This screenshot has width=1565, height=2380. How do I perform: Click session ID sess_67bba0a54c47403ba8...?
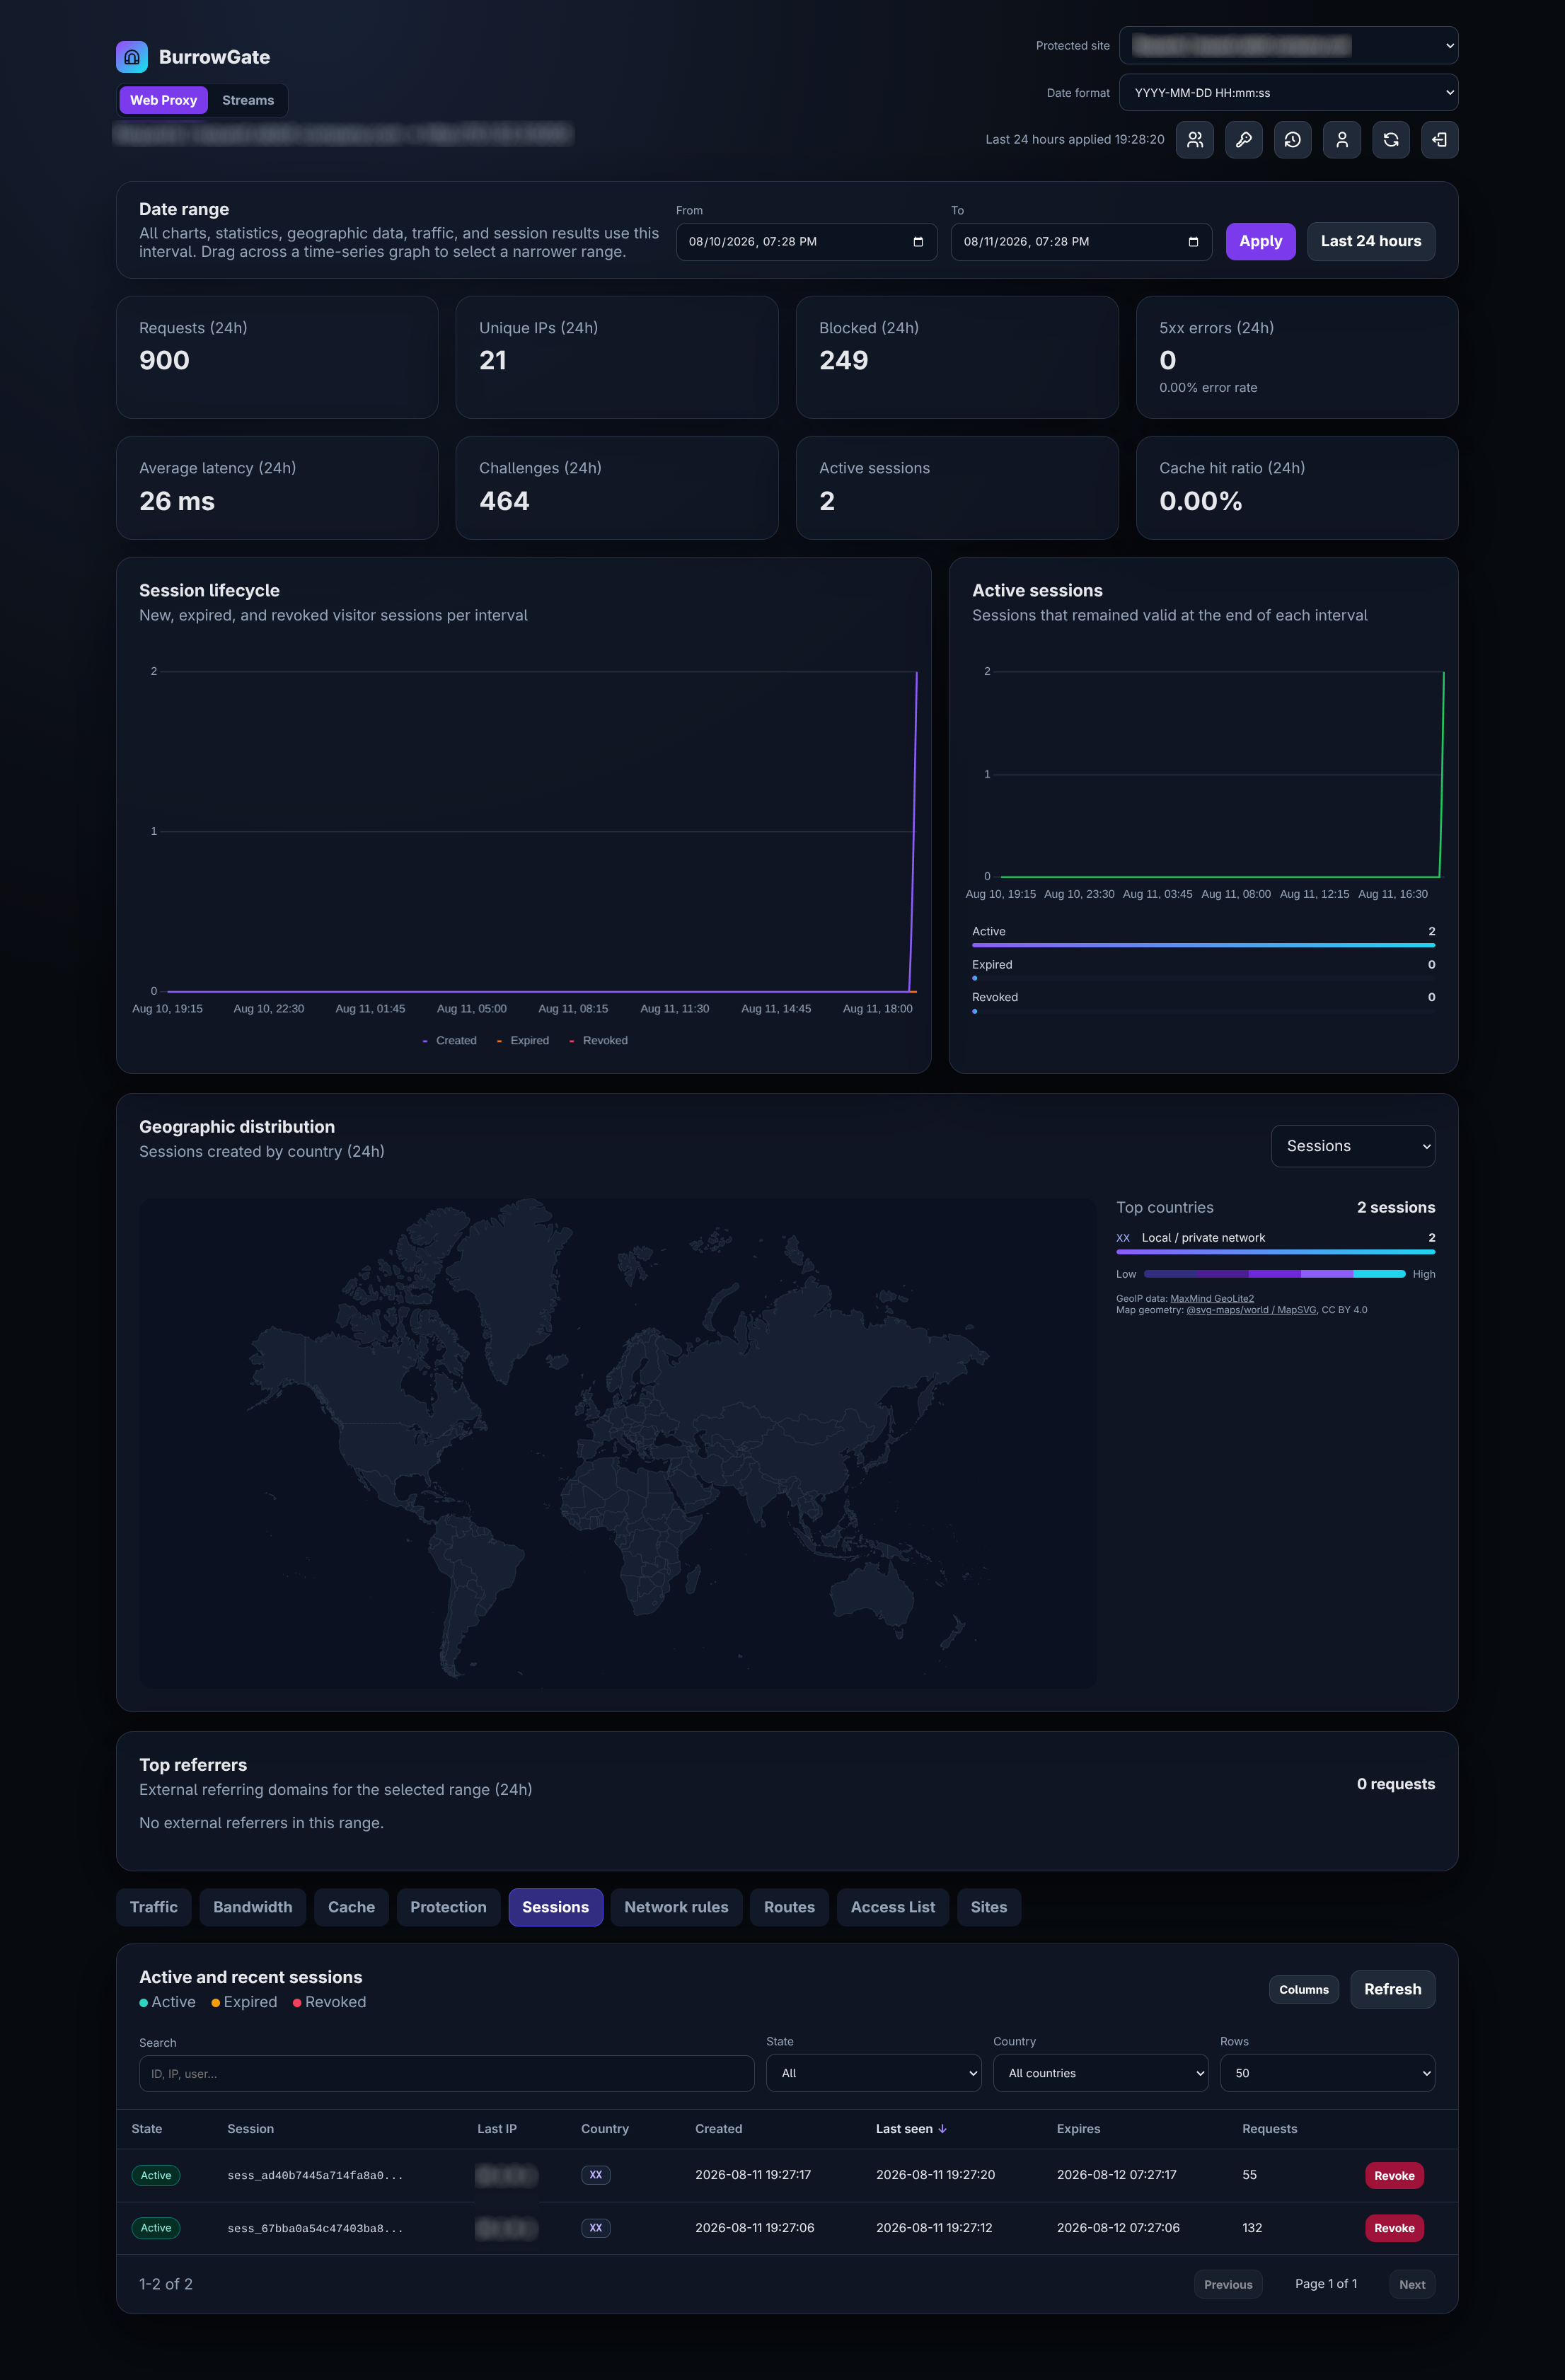315,2229
